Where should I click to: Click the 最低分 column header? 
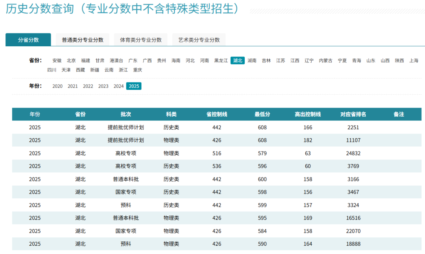click(x=262, y=114)
